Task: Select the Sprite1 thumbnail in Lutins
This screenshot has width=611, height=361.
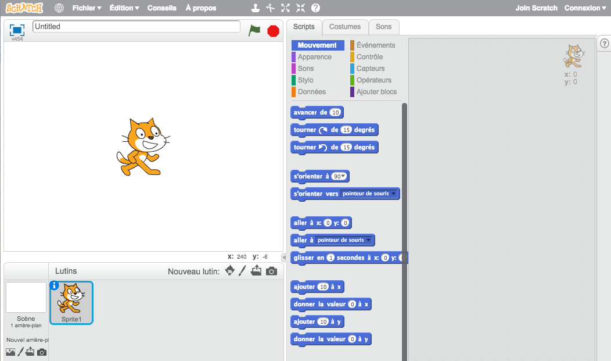Action: coord(71,303)
